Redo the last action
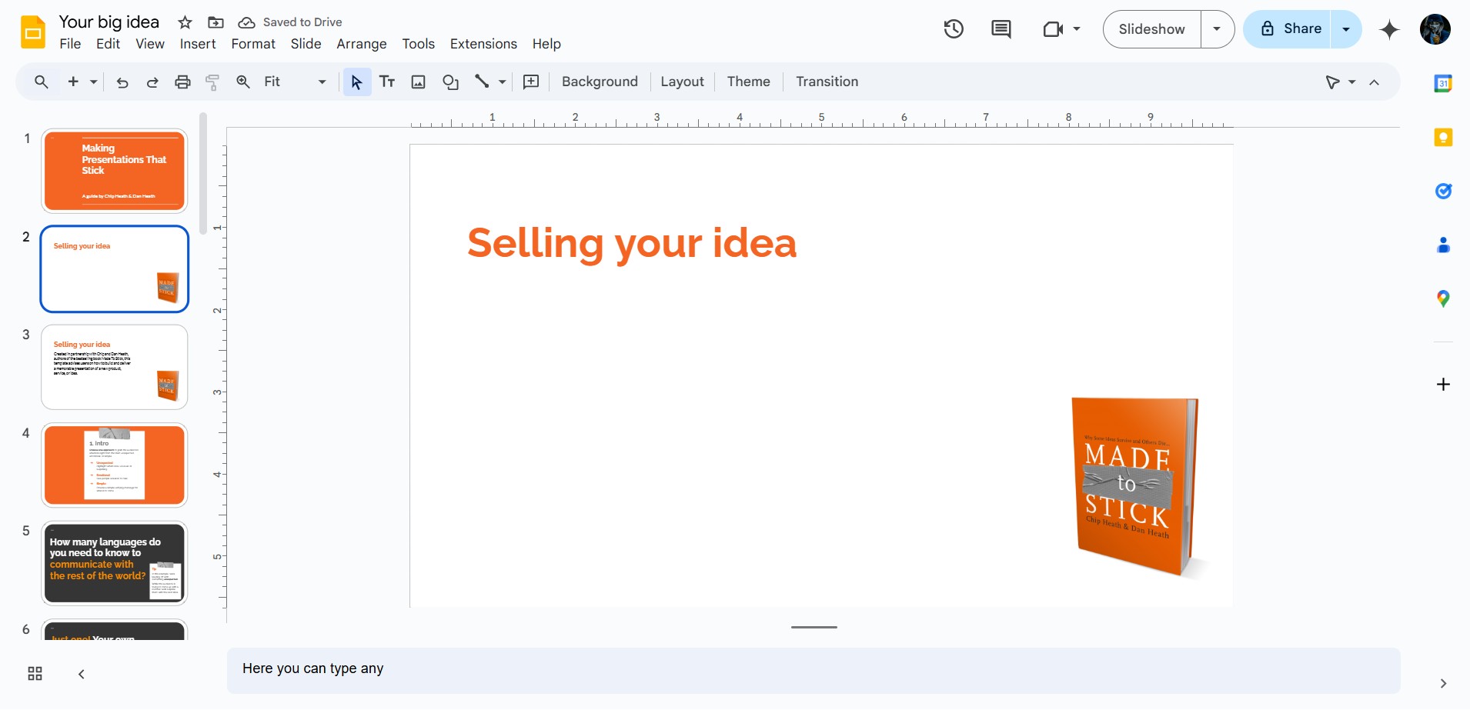 click(152, 82)
